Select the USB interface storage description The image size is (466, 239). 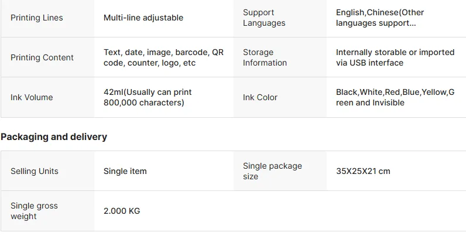pos(395,57)
